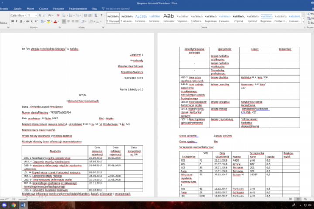The image size is (314, 209).
Task: Open highlight color dropdown arrow
Action: coord(51,21)
